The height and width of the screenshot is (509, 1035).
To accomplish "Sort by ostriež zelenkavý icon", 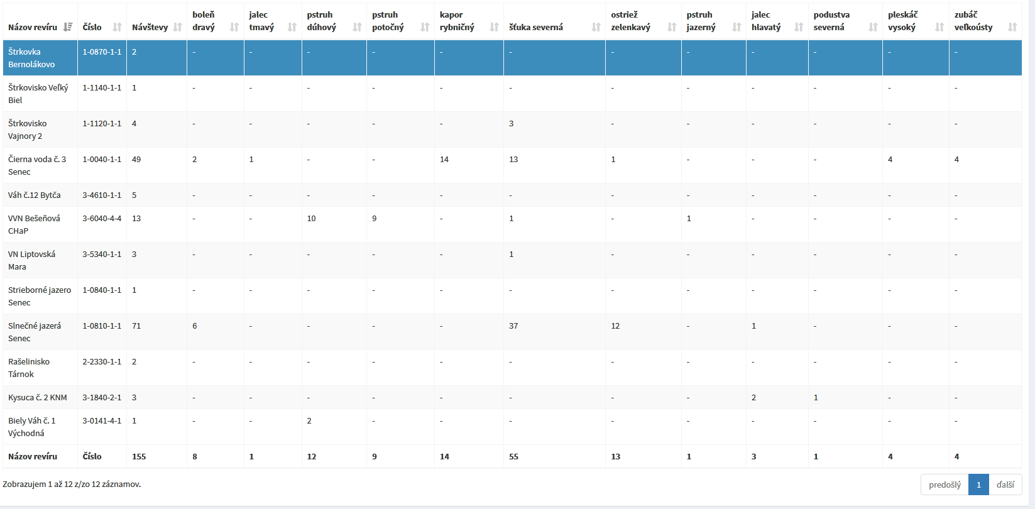I will 672,27.
